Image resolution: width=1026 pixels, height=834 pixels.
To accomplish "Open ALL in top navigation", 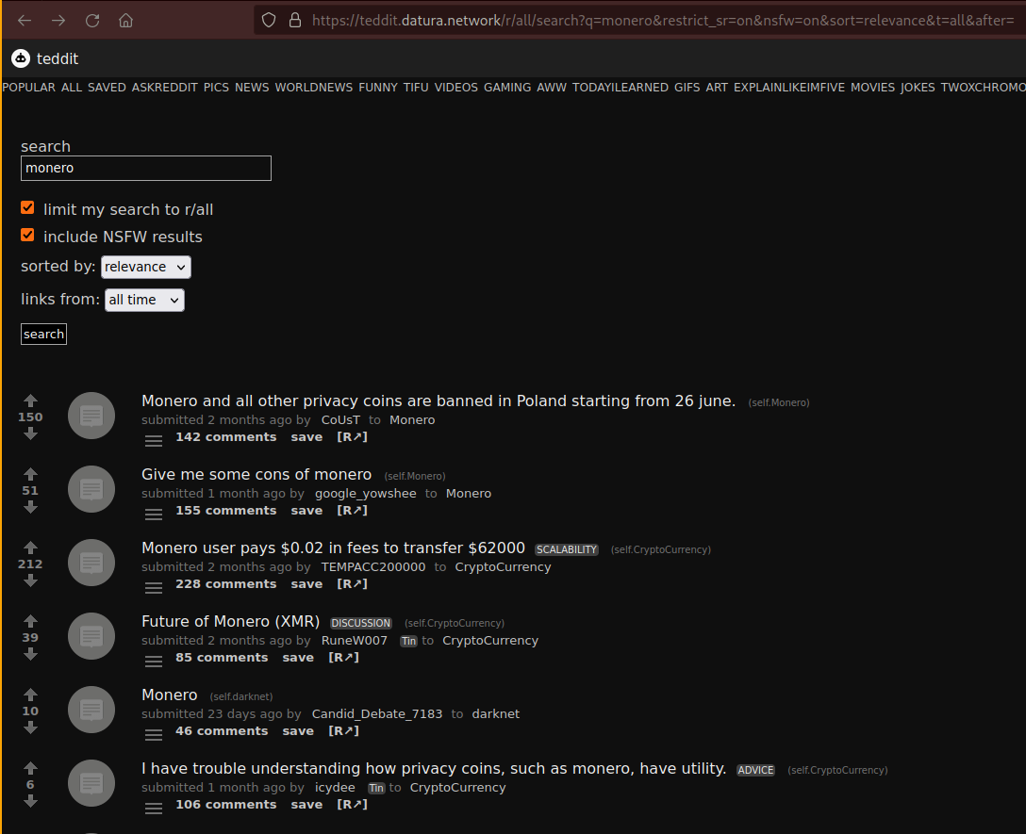I will coord(72,87).
